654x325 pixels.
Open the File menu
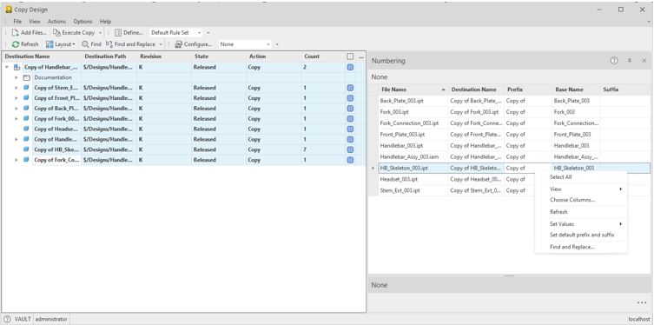[x=17, y=21]
